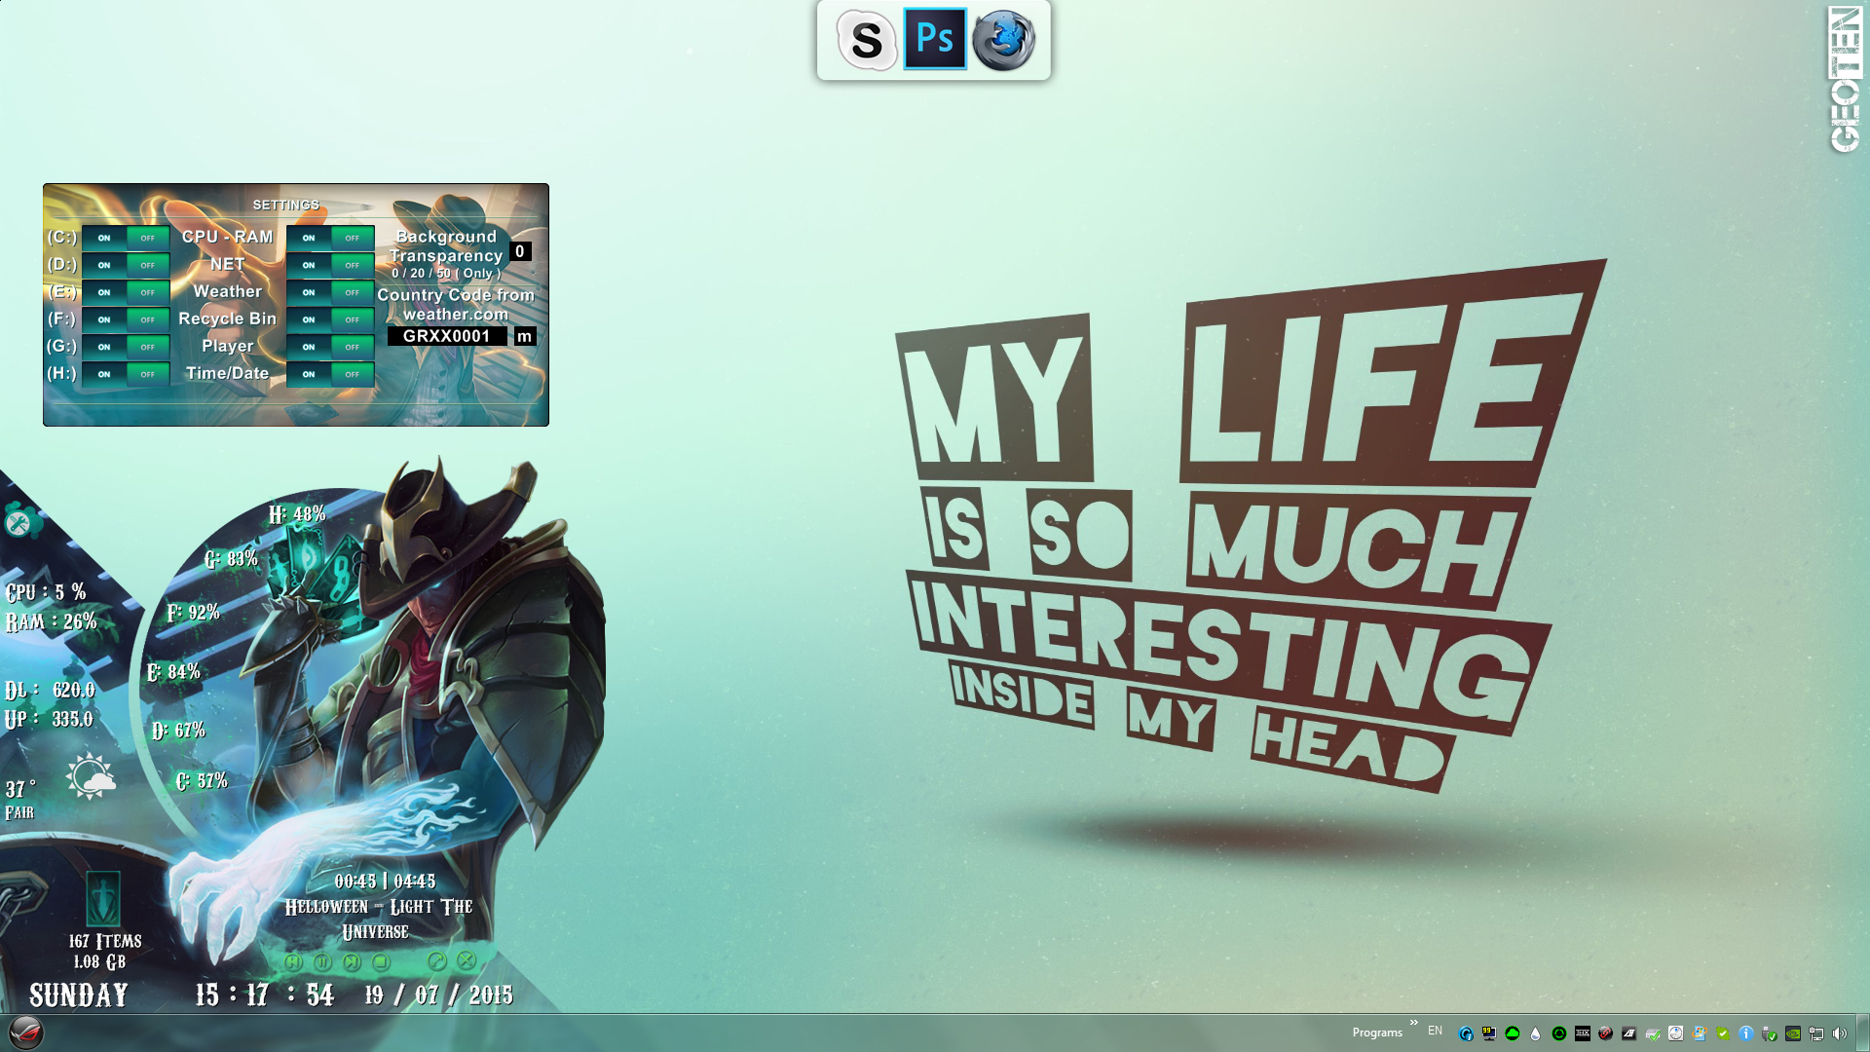
Task: Stop playback in the music player
Action: (x=381, y=961)
